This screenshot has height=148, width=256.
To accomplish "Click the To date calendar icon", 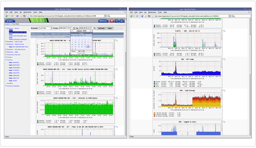I will pyautogui.click(x=95, y=28).
